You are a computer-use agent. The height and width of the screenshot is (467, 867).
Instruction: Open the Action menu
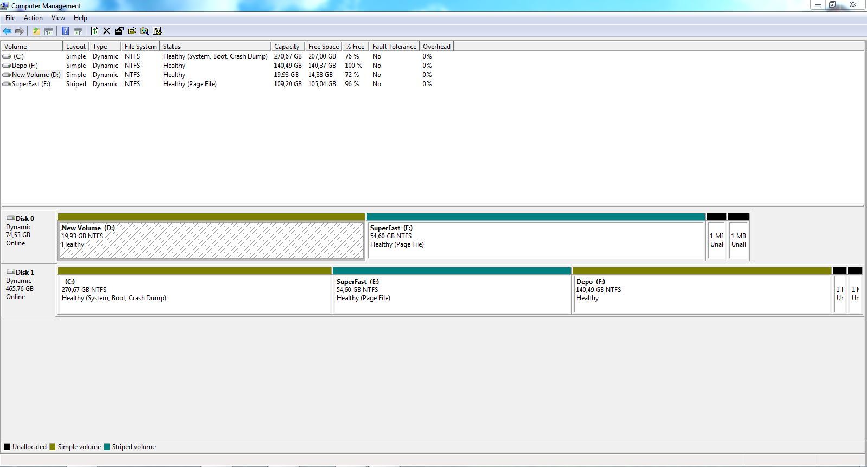(x=33, y=18)
